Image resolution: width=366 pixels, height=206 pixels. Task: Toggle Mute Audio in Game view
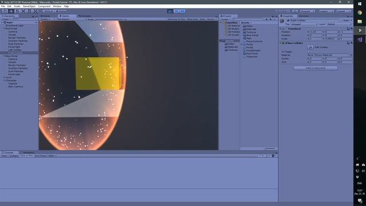tap(193, 19)
